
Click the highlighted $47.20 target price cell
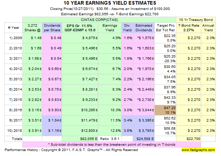tap(165, 110)
